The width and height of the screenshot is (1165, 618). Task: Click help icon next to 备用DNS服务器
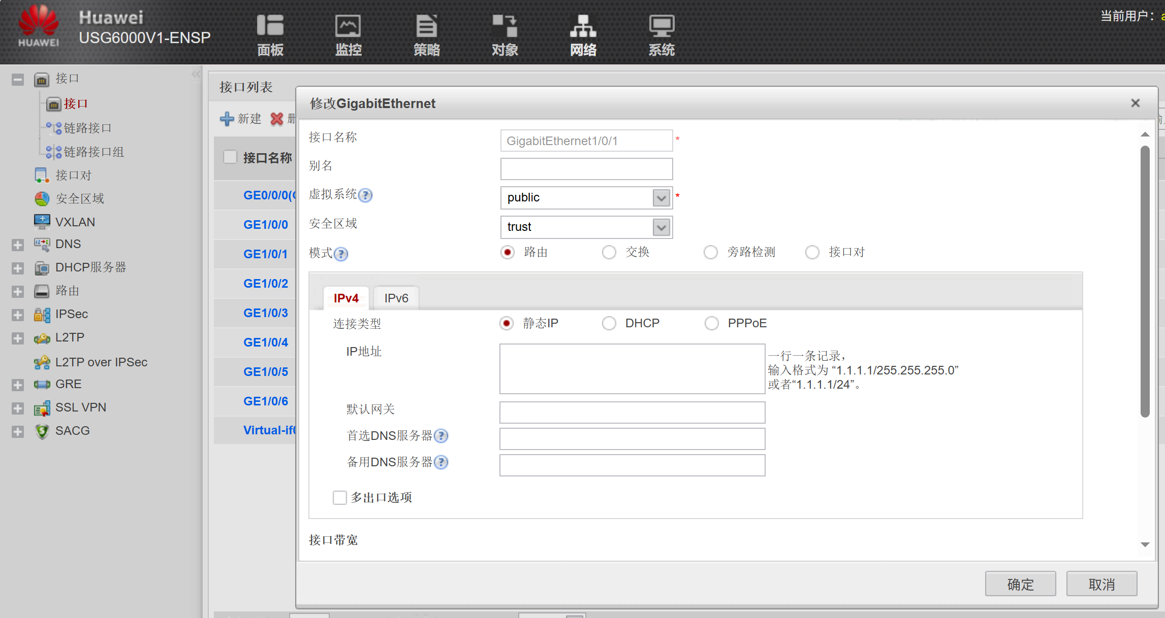point(441,462)
